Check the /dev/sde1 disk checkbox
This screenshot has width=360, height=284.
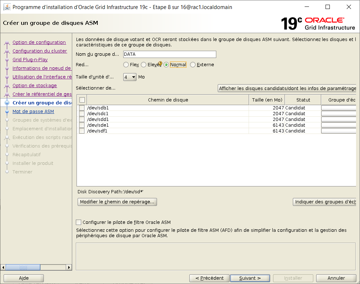[82, 125]
